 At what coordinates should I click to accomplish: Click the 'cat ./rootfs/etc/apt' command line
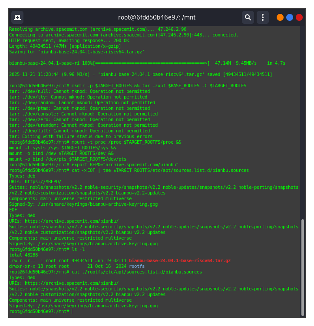coord(106,272)
